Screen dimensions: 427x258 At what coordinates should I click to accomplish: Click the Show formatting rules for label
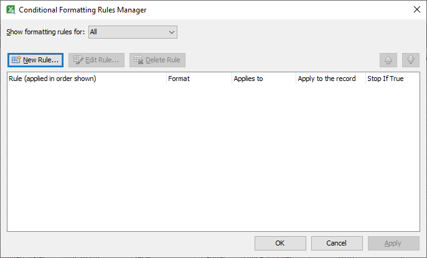(45, 32)
